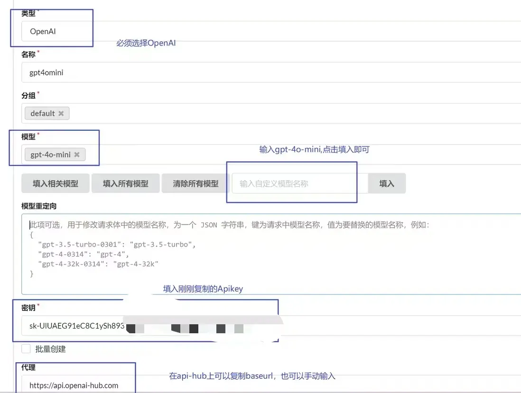Screen dimensions: 521x393
Task: Select the default tag label
Action: (x=43, y=113)
